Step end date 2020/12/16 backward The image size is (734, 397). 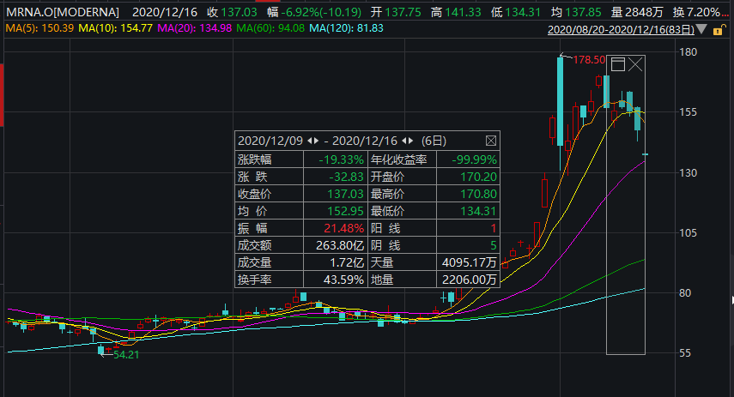tap(406, 141)
